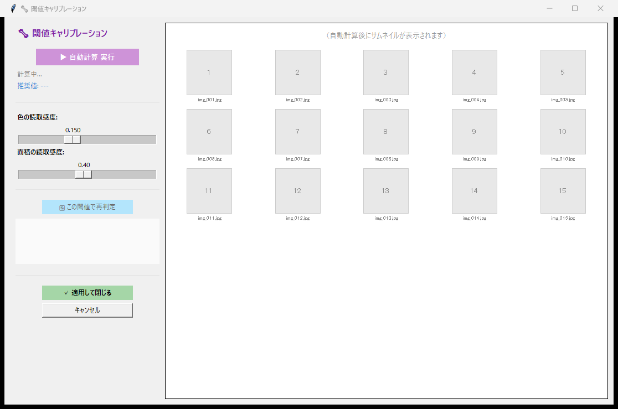The height and width of the screenshot is (409, 618).
Task: Click the 色の読取感度 slider handle
Action: click(73, 139)
